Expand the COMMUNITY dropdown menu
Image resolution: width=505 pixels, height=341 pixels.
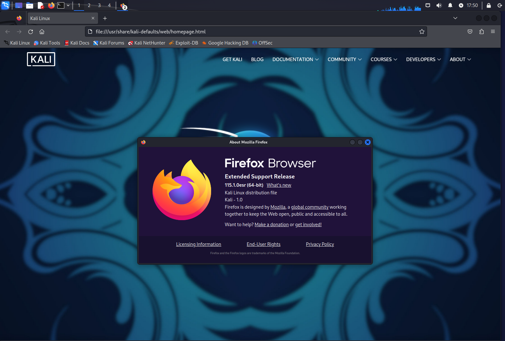(x=345, y=59)
